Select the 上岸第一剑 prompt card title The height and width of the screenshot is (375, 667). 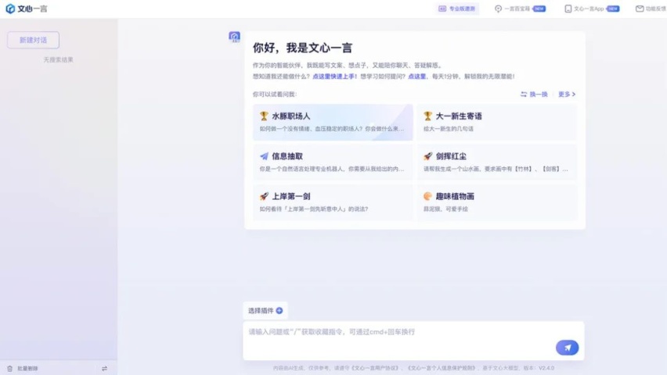[x=291, y=196]
